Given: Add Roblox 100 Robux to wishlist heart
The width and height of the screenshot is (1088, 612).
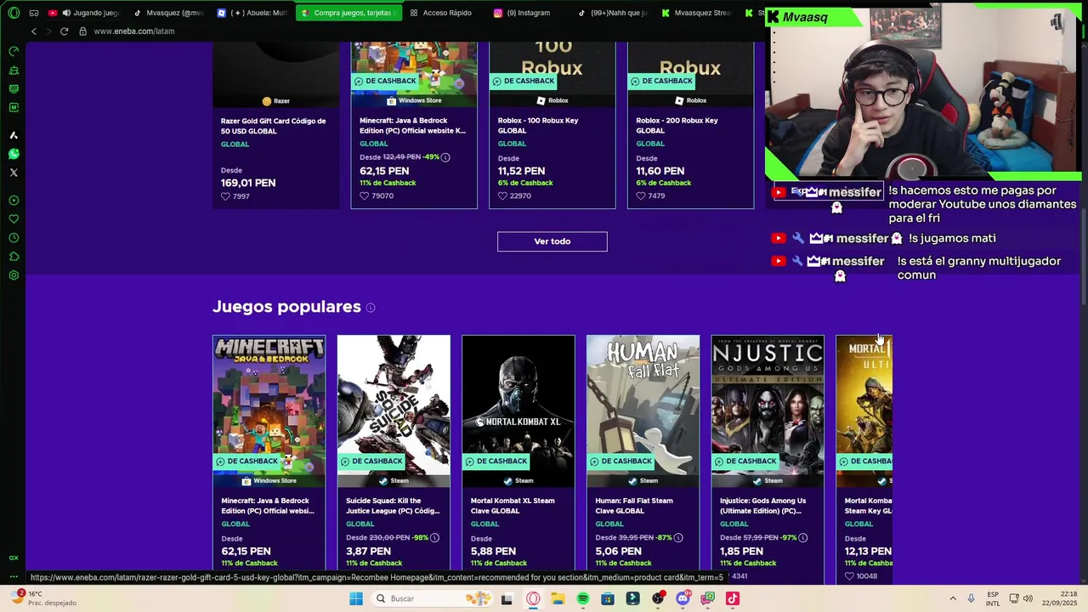Looking at the screenshot, I should [x=502, y=196].
